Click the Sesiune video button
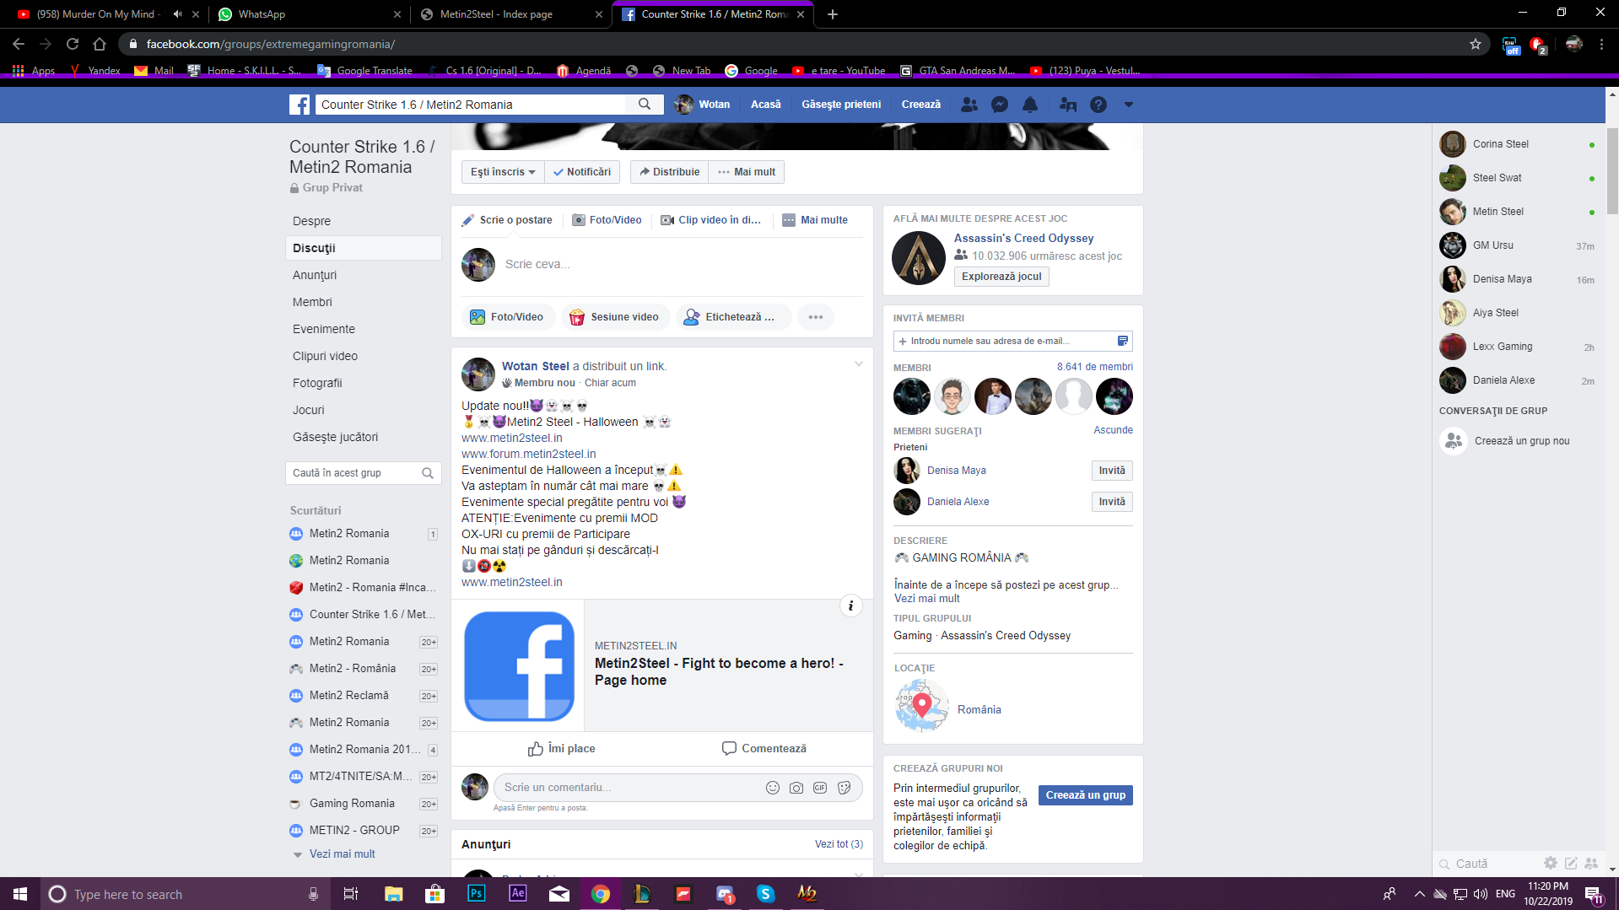 click(x=615, y=317)
